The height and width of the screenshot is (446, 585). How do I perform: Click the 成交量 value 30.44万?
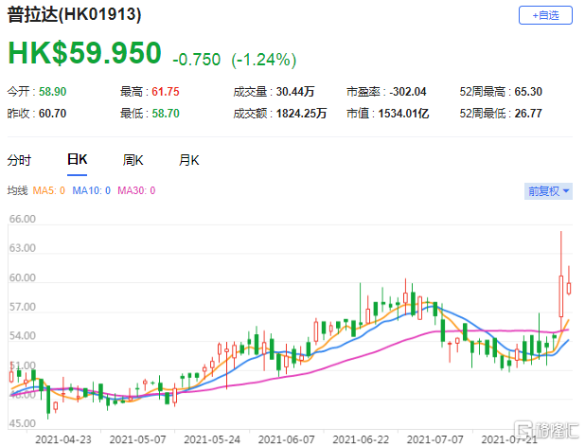[x=295, y=92]
